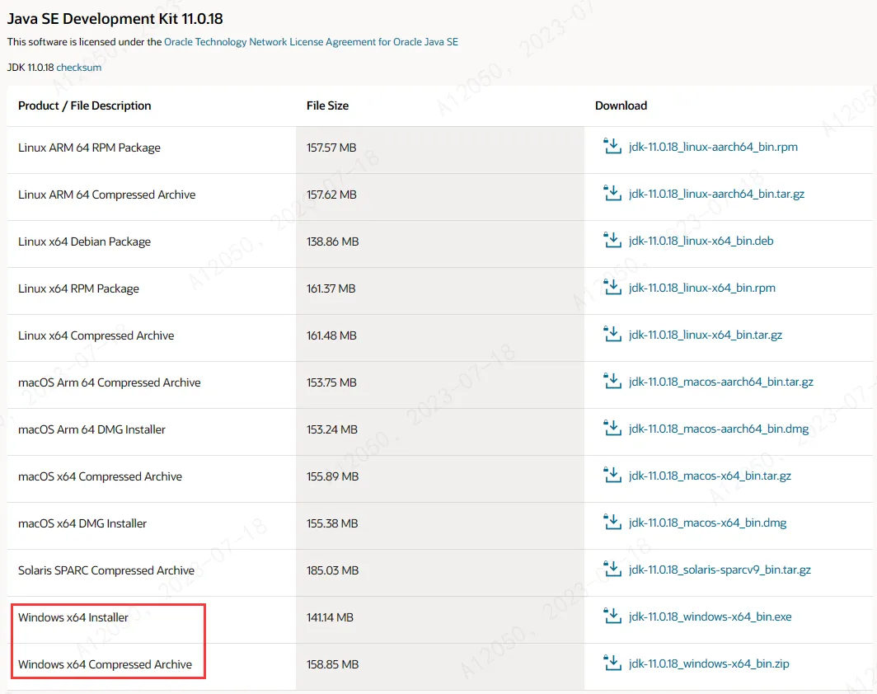The width and height of the screenshot is (877, 694).
Task: Click the 'File Size' column header
Action: point(328,106)
